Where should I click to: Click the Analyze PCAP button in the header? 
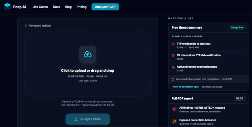[105, 7]
